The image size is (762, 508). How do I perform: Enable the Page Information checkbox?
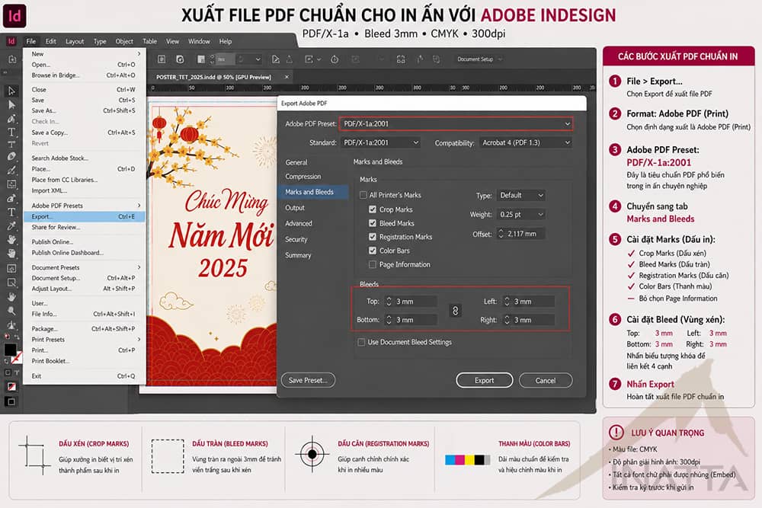point(373,264)
